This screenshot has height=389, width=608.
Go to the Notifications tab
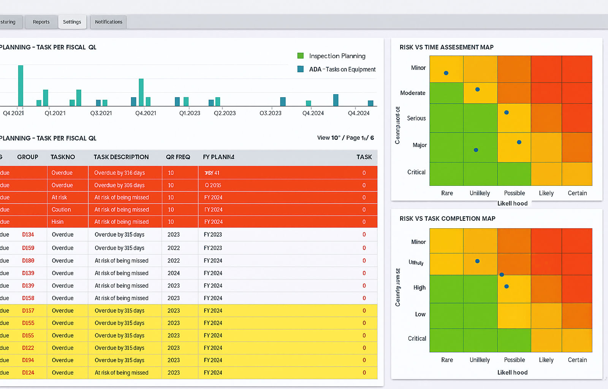coord(109,22)
